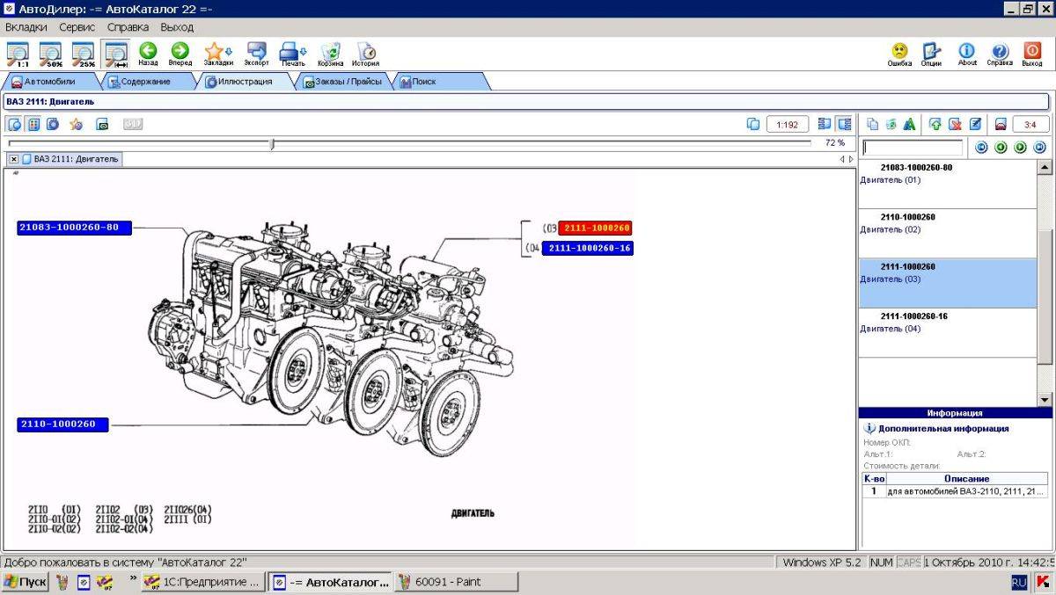Open the Печать dropdown arrow

tap(304, 52)
